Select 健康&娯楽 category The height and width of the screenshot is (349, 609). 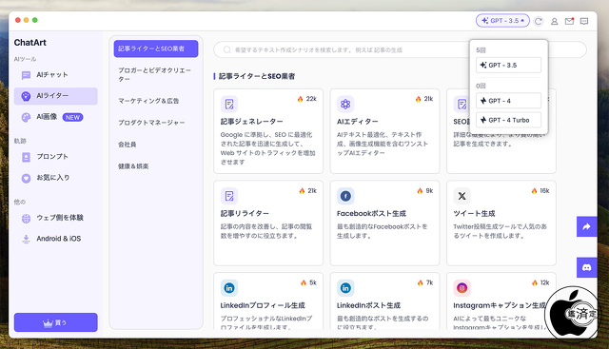pyautogui.click(x=156, y=166)
